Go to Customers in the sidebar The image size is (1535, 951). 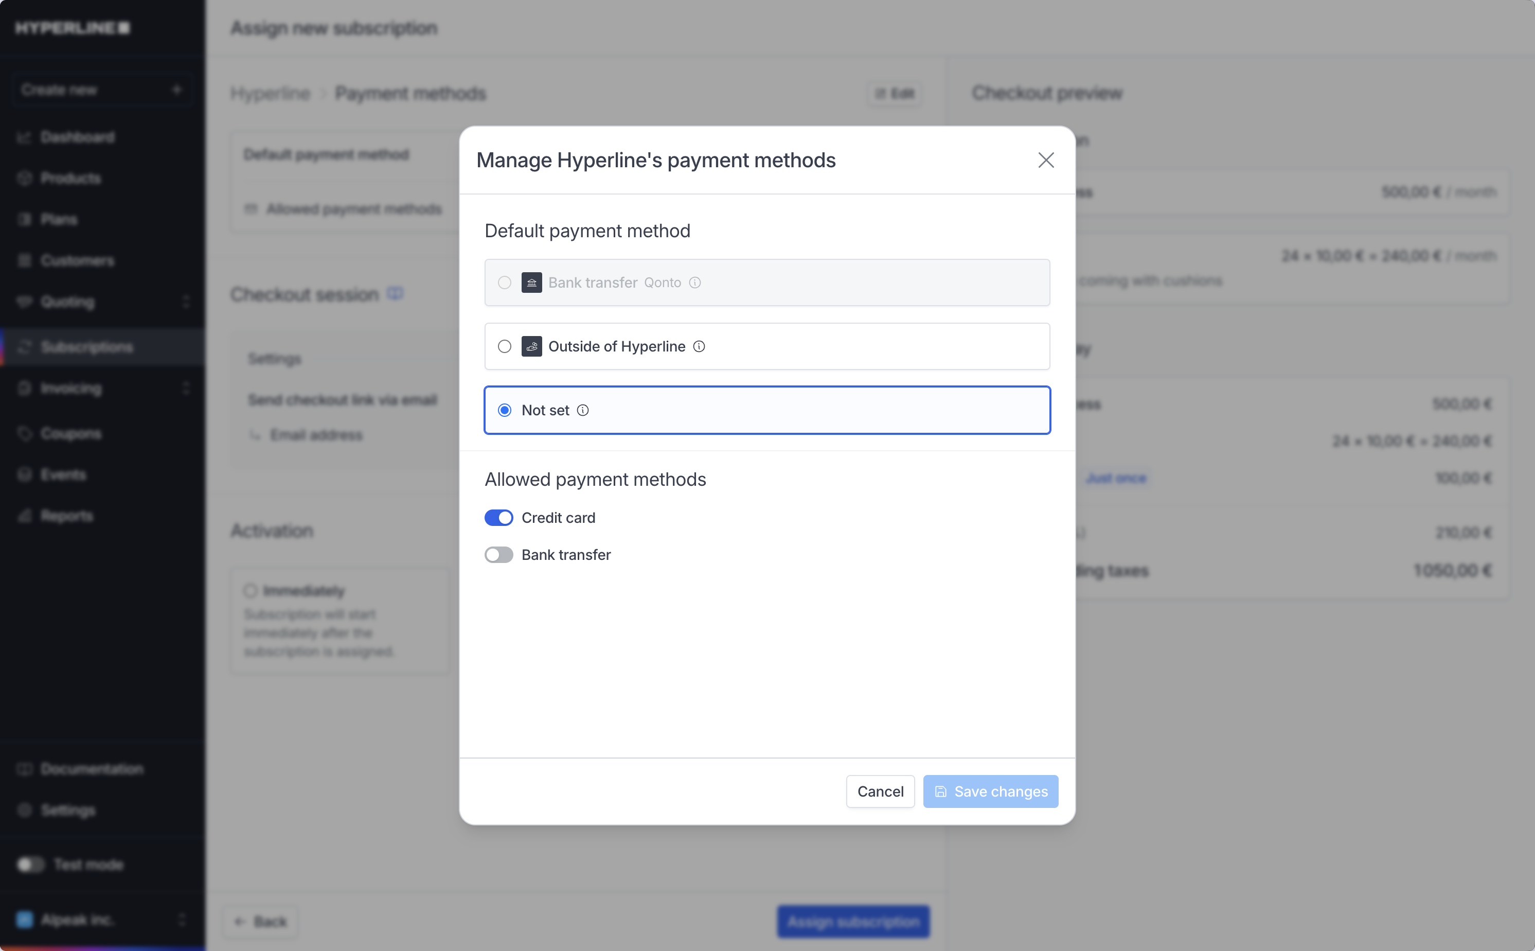pos(77,260)
